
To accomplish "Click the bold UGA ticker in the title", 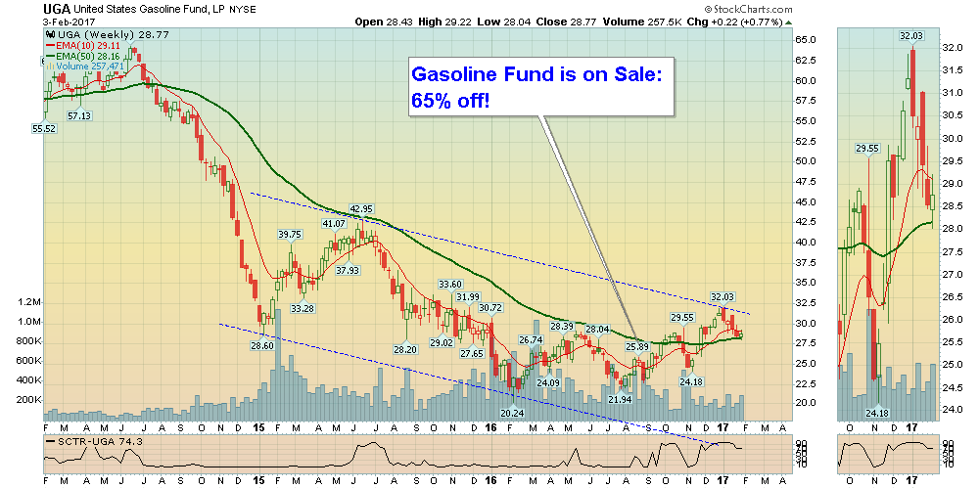I will point(55,10).
